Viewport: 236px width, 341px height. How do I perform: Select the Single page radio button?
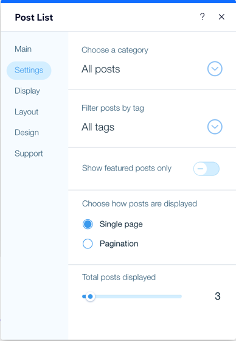click(88, 224)
